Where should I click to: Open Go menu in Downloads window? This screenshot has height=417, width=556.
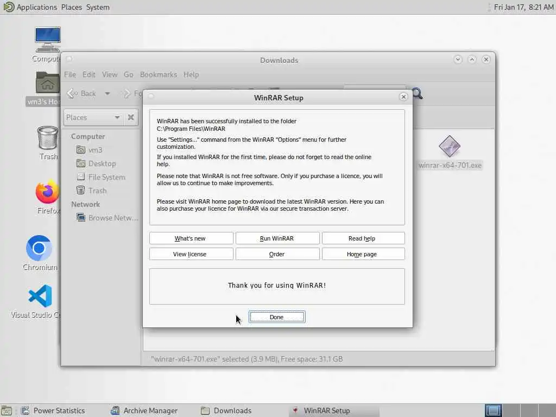[128, 74]
